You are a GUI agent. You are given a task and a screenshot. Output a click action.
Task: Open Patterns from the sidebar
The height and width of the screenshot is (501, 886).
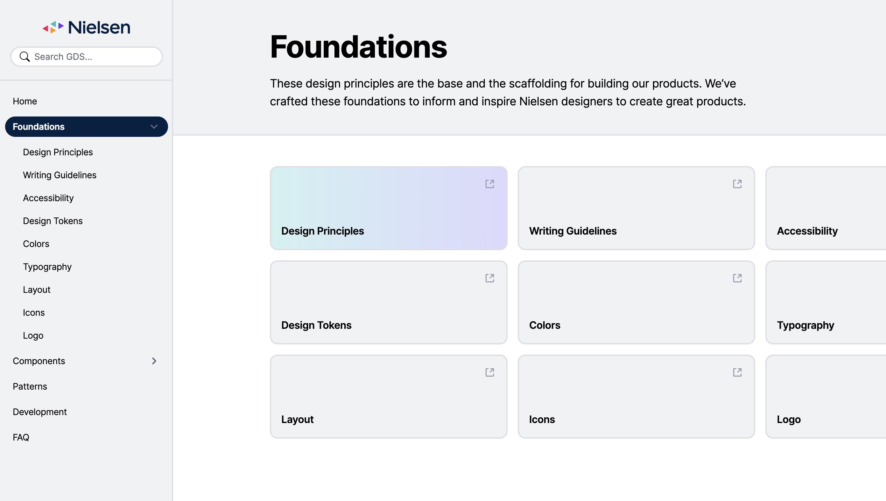coord(30,386)
